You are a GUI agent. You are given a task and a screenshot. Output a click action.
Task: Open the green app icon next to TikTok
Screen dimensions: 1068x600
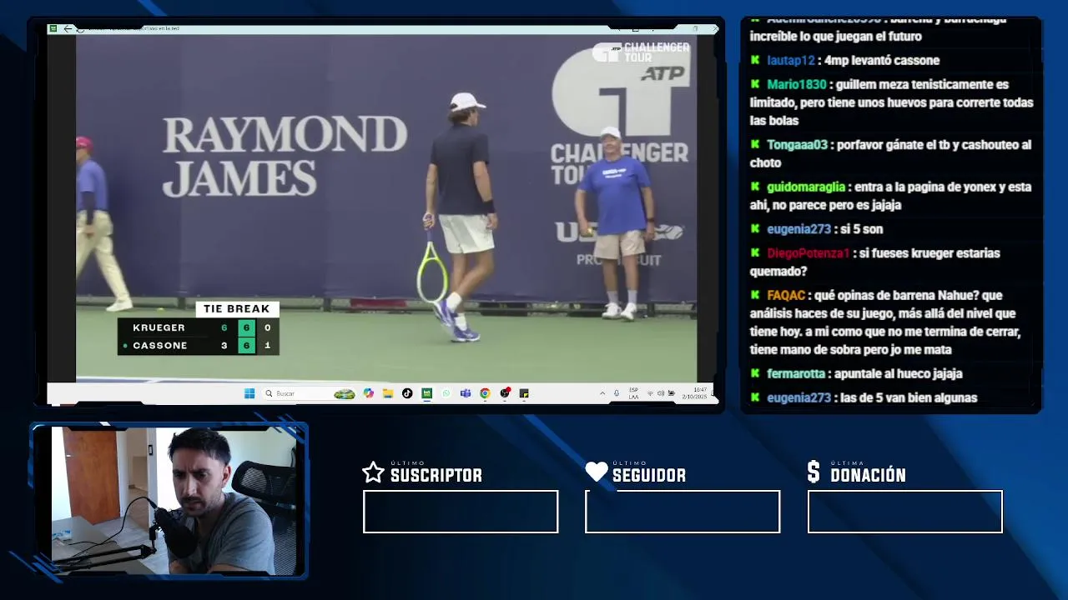click(426, 393)
